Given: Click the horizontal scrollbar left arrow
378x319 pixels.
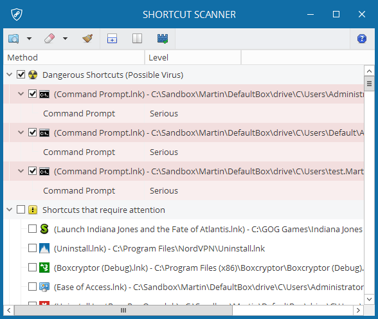Looking at the screenshot, I should coord(9,311).
